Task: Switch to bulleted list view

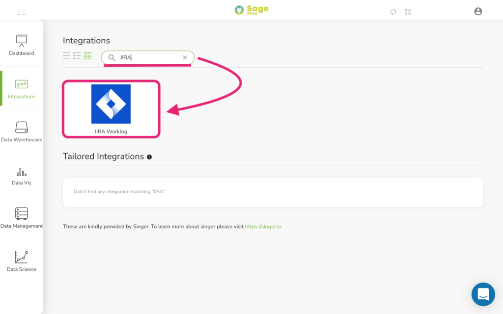Action: click(x=77, y=56)
